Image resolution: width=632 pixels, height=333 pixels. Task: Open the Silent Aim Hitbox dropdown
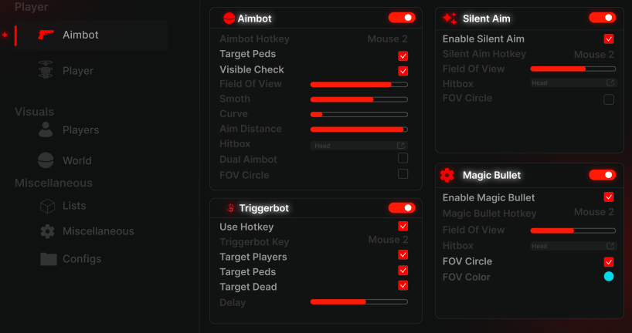pos(573,82)
